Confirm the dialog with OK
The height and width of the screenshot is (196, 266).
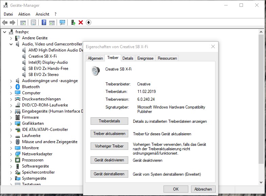tap(176, 189)
